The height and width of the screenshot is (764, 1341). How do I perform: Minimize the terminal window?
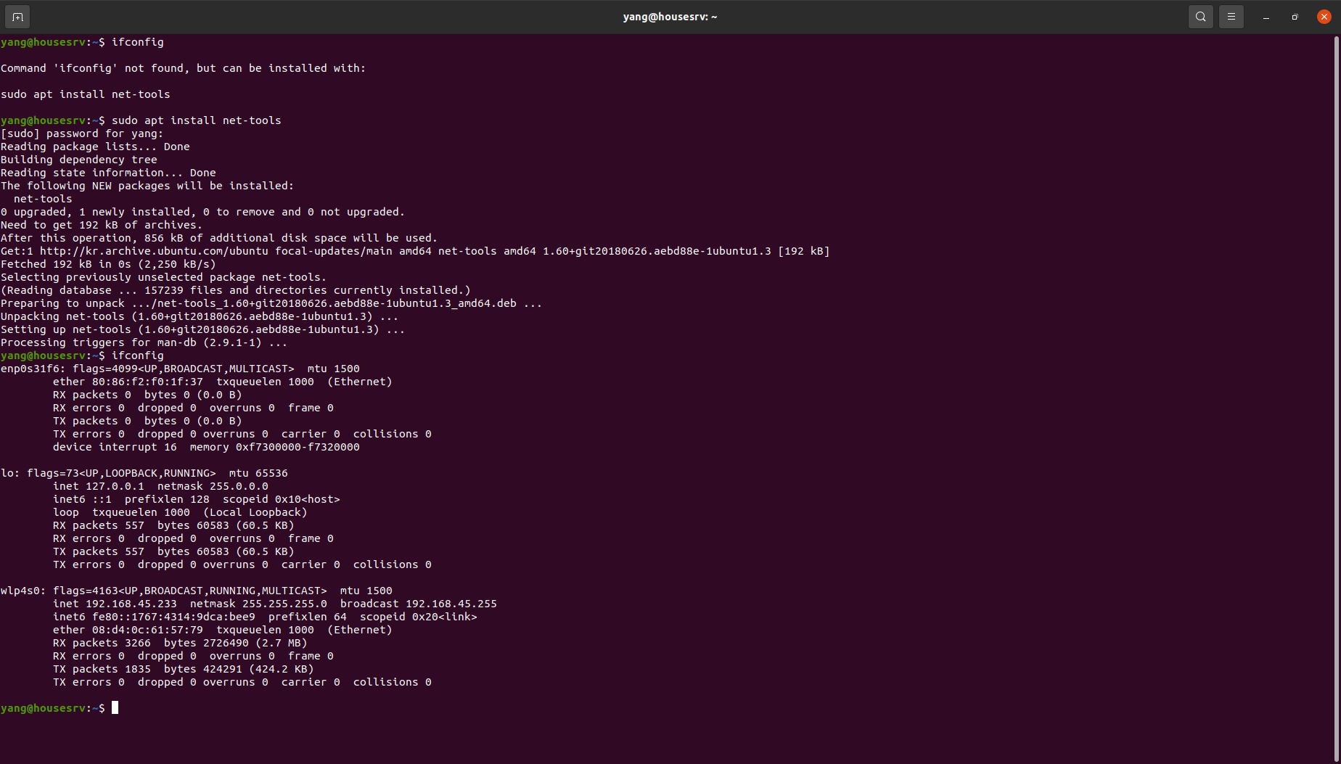tap(1266, 16)
